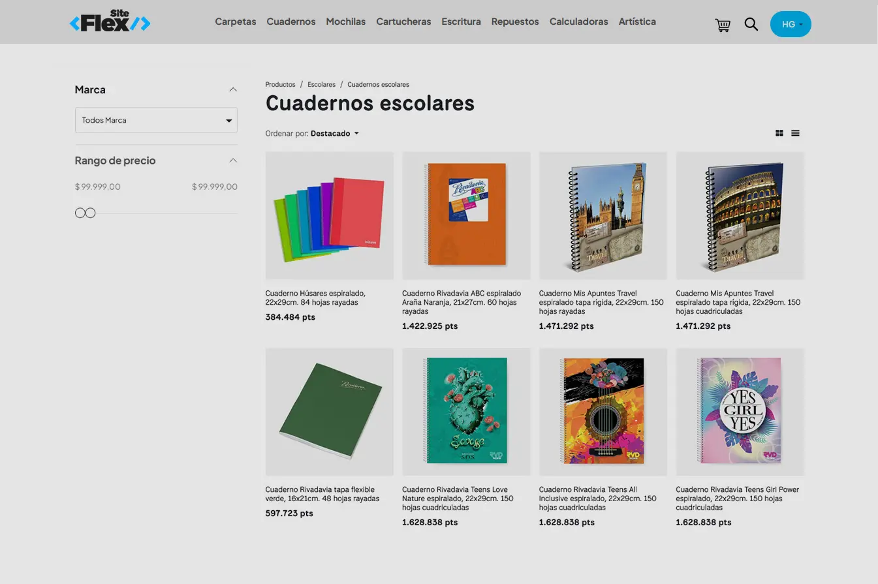Viewport: 878px width, 584px height.
Task: Go to the Carpetas menu
Action: point(235,22)
